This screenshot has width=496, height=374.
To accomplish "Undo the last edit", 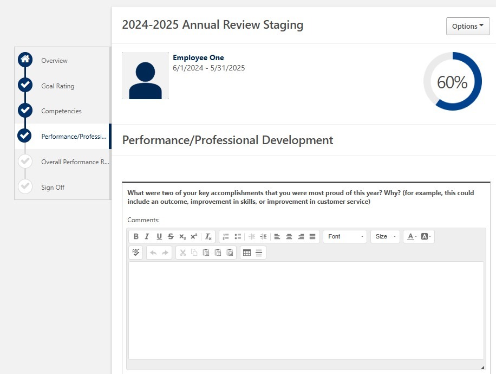I will point(153,253).
